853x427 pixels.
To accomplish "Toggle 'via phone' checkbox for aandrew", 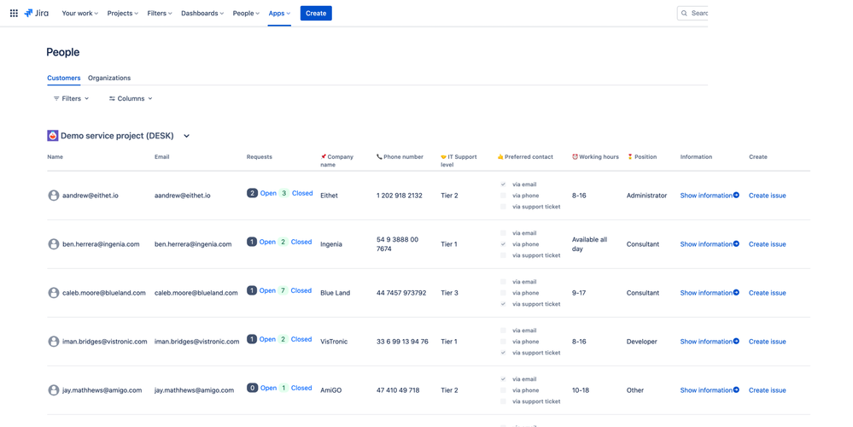I will (503, 196).
